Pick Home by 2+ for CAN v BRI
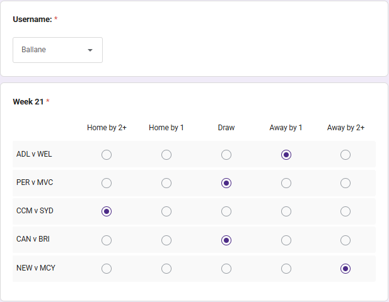The image size is (389, 302). [107, 240]
